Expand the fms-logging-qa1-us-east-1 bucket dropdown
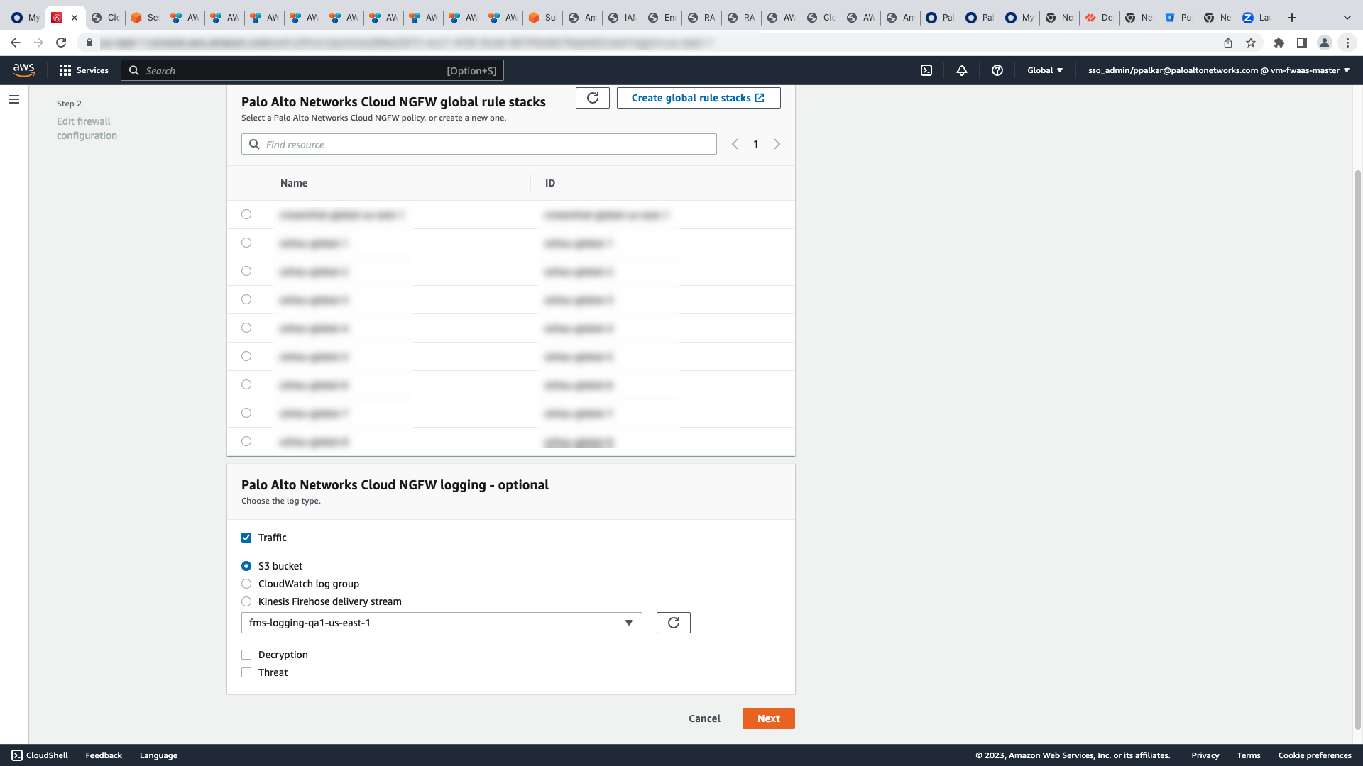This screenshot has height=766, width=1363. click(x=442, y=623)
